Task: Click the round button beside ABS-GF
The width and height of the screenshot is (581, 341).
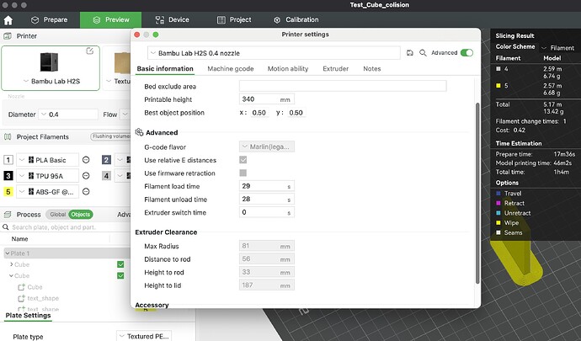Action: tap(86, 192)
